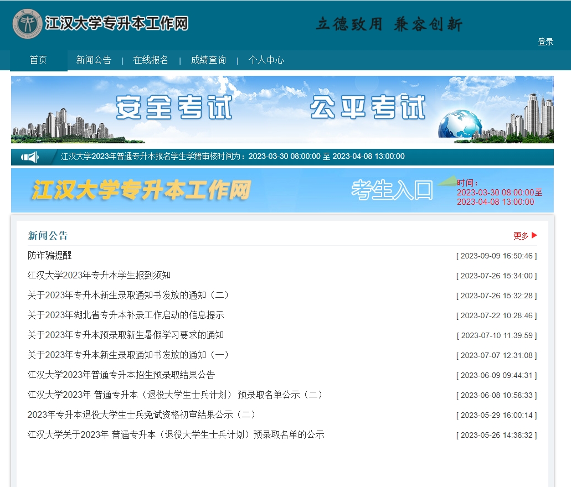Image resolution: width=571 pixels, height=487 pixels.
Task: Open 关于2023年专升本新生录取通知书发放的通知（一）
Action: pos(128,355)
